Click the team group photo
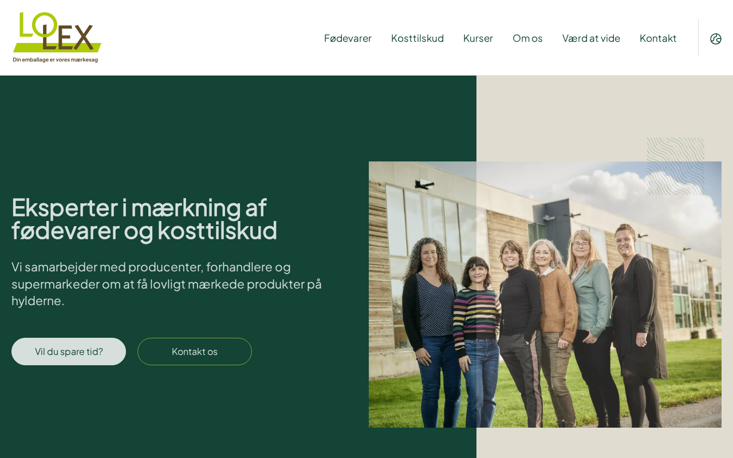 tap(545, 294)
